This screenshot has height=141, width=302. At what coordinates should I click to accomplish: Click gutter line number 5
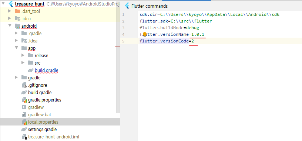(x=123, y=41)
